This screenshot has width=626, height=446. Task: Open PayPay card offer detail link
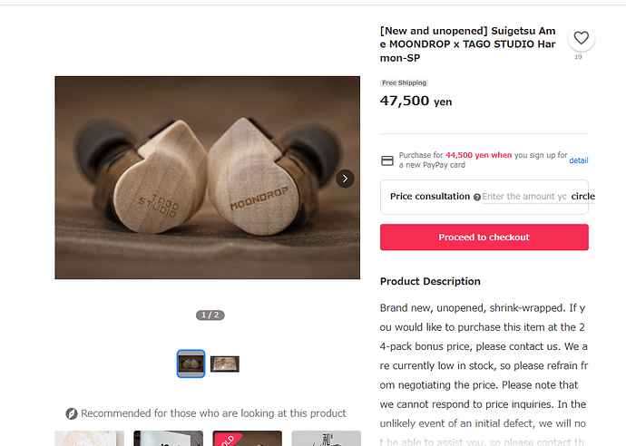pos(579,160)
